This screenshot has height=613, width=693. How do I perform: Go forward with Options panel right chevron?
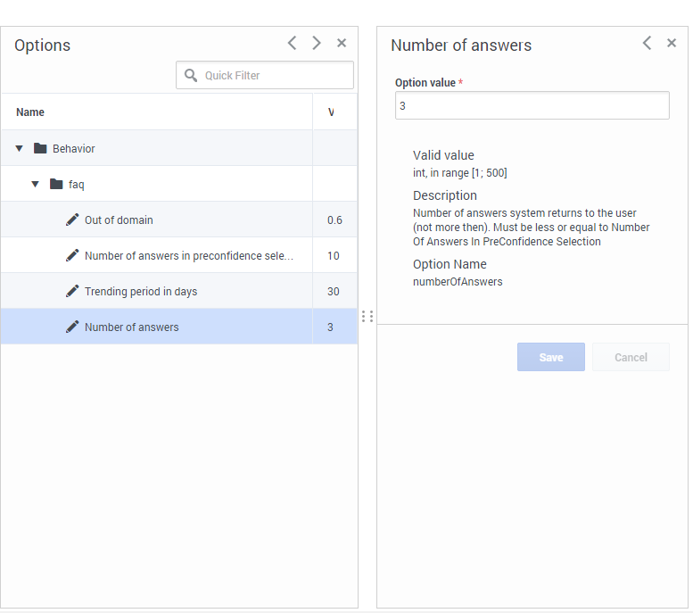point(317,43)
